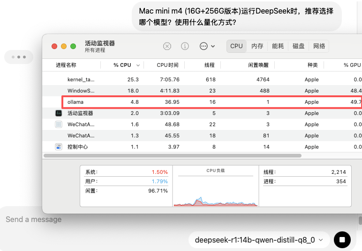
Task: Click the Send a message input field
Action: [x=34, y=220]
